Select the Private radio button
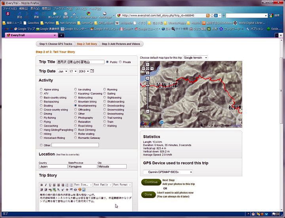 (x=120, y=62)
